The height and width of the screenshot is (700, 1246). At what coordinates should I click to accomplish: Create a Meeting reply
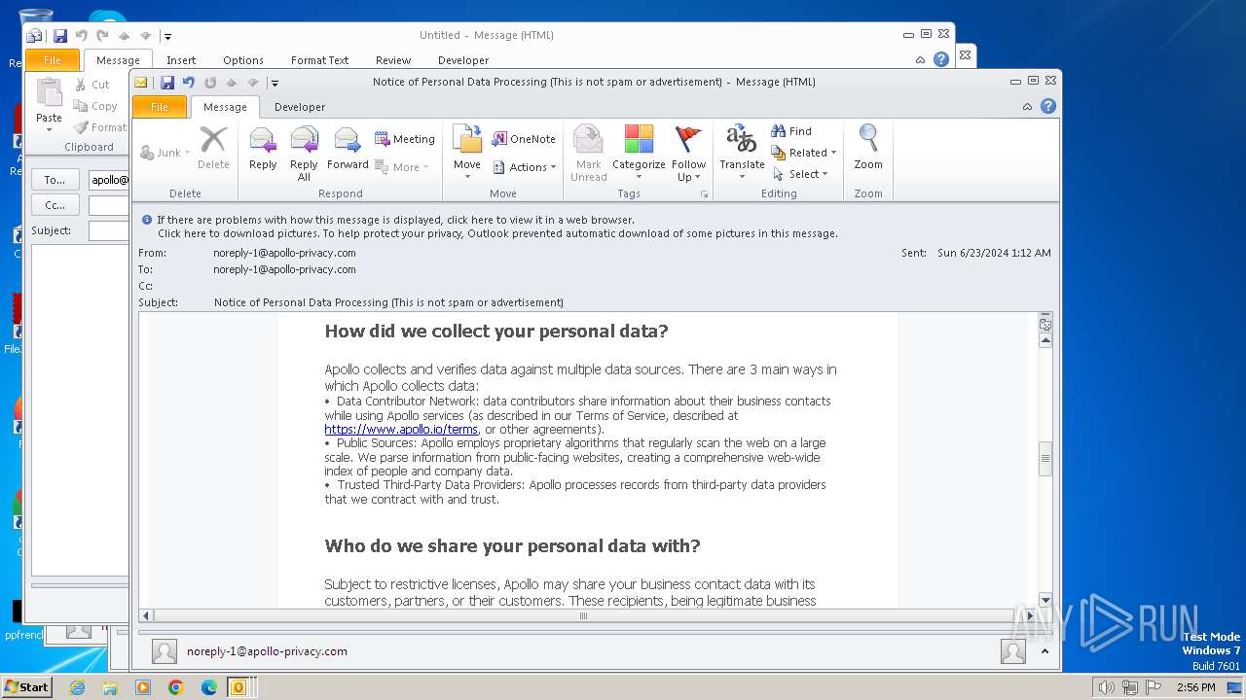[x=405, y=139]
